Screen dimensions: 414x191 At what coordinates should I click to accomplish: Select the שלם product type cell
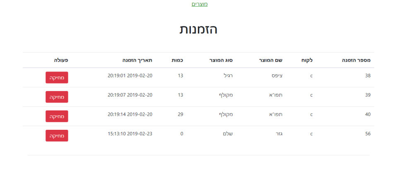(x=229, y=134)
